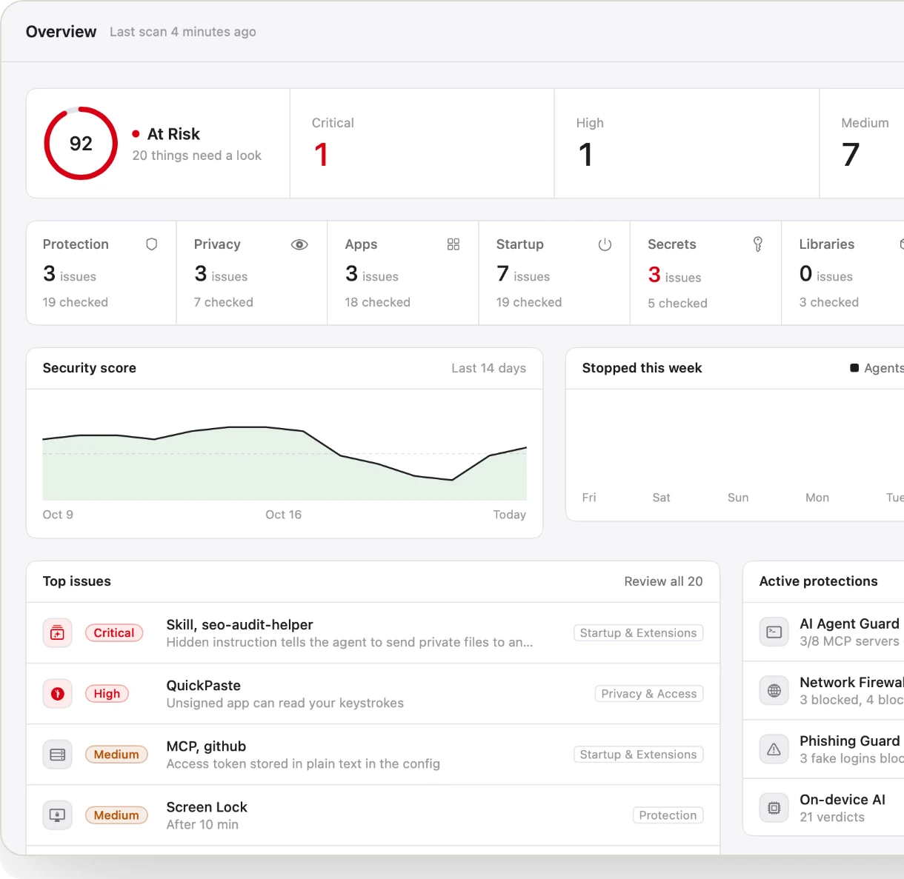Click the 'QuickPaste' issue title
The height and width of the screenshot is (879, 904).
coord(204,686)
